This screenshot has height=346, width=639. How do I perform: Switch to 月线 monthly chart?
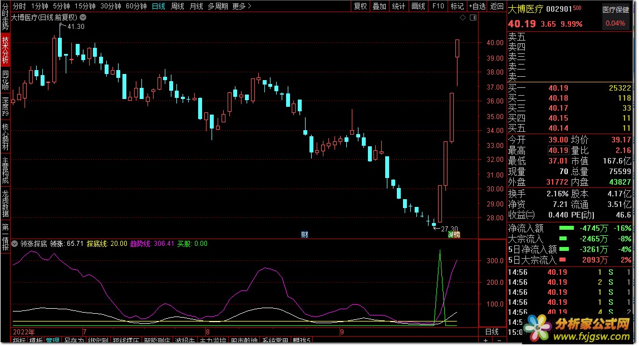(x=196, y=6)
